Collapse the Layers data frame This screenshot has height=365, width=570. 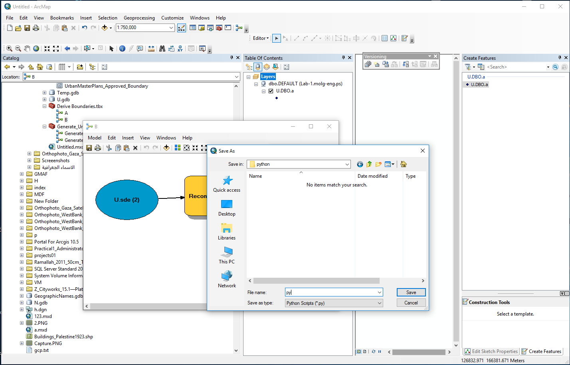248,77
